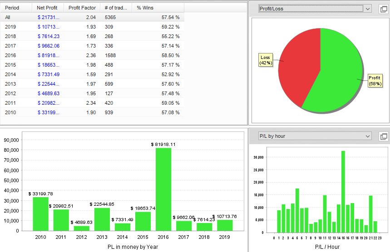Viewport: 390px width, 252px height.
Task: Click the hour 5 bar in hourly chart
Action: click(297, 211)
